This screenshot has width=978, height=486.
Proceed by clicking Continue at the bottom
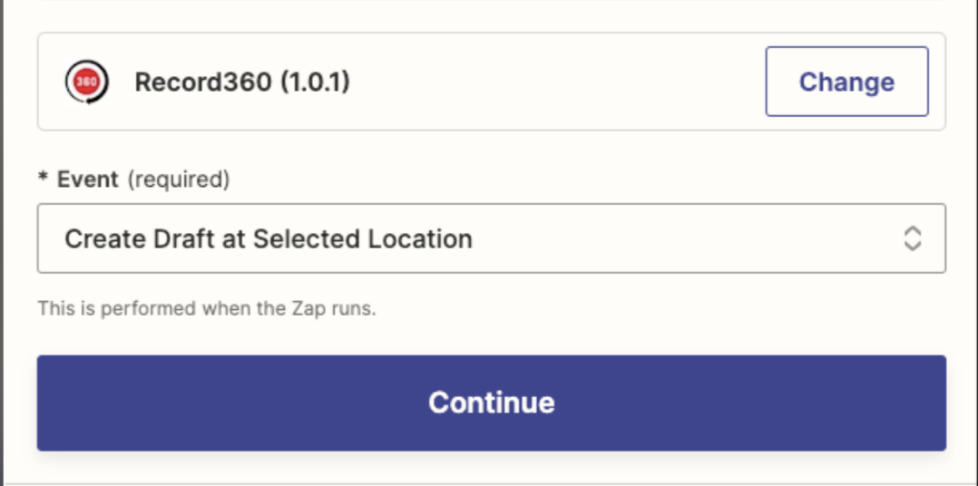coord(492,403)
